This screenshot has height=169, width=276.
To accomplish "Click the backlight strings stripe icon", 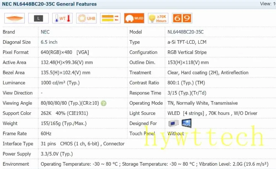I will pyautogui.click(x=110, y=18).
